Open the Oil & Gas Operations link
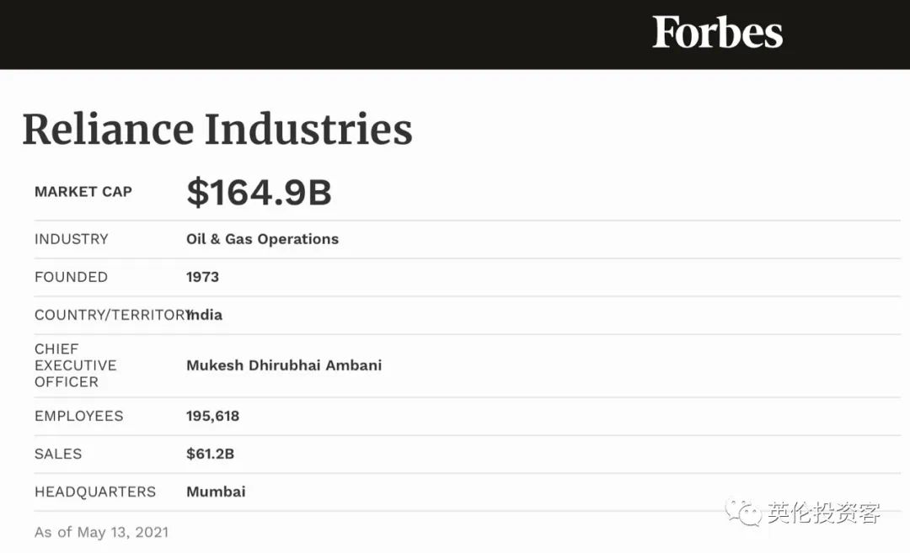Screen dimensions: 910x553 click(x=262, y=239)
